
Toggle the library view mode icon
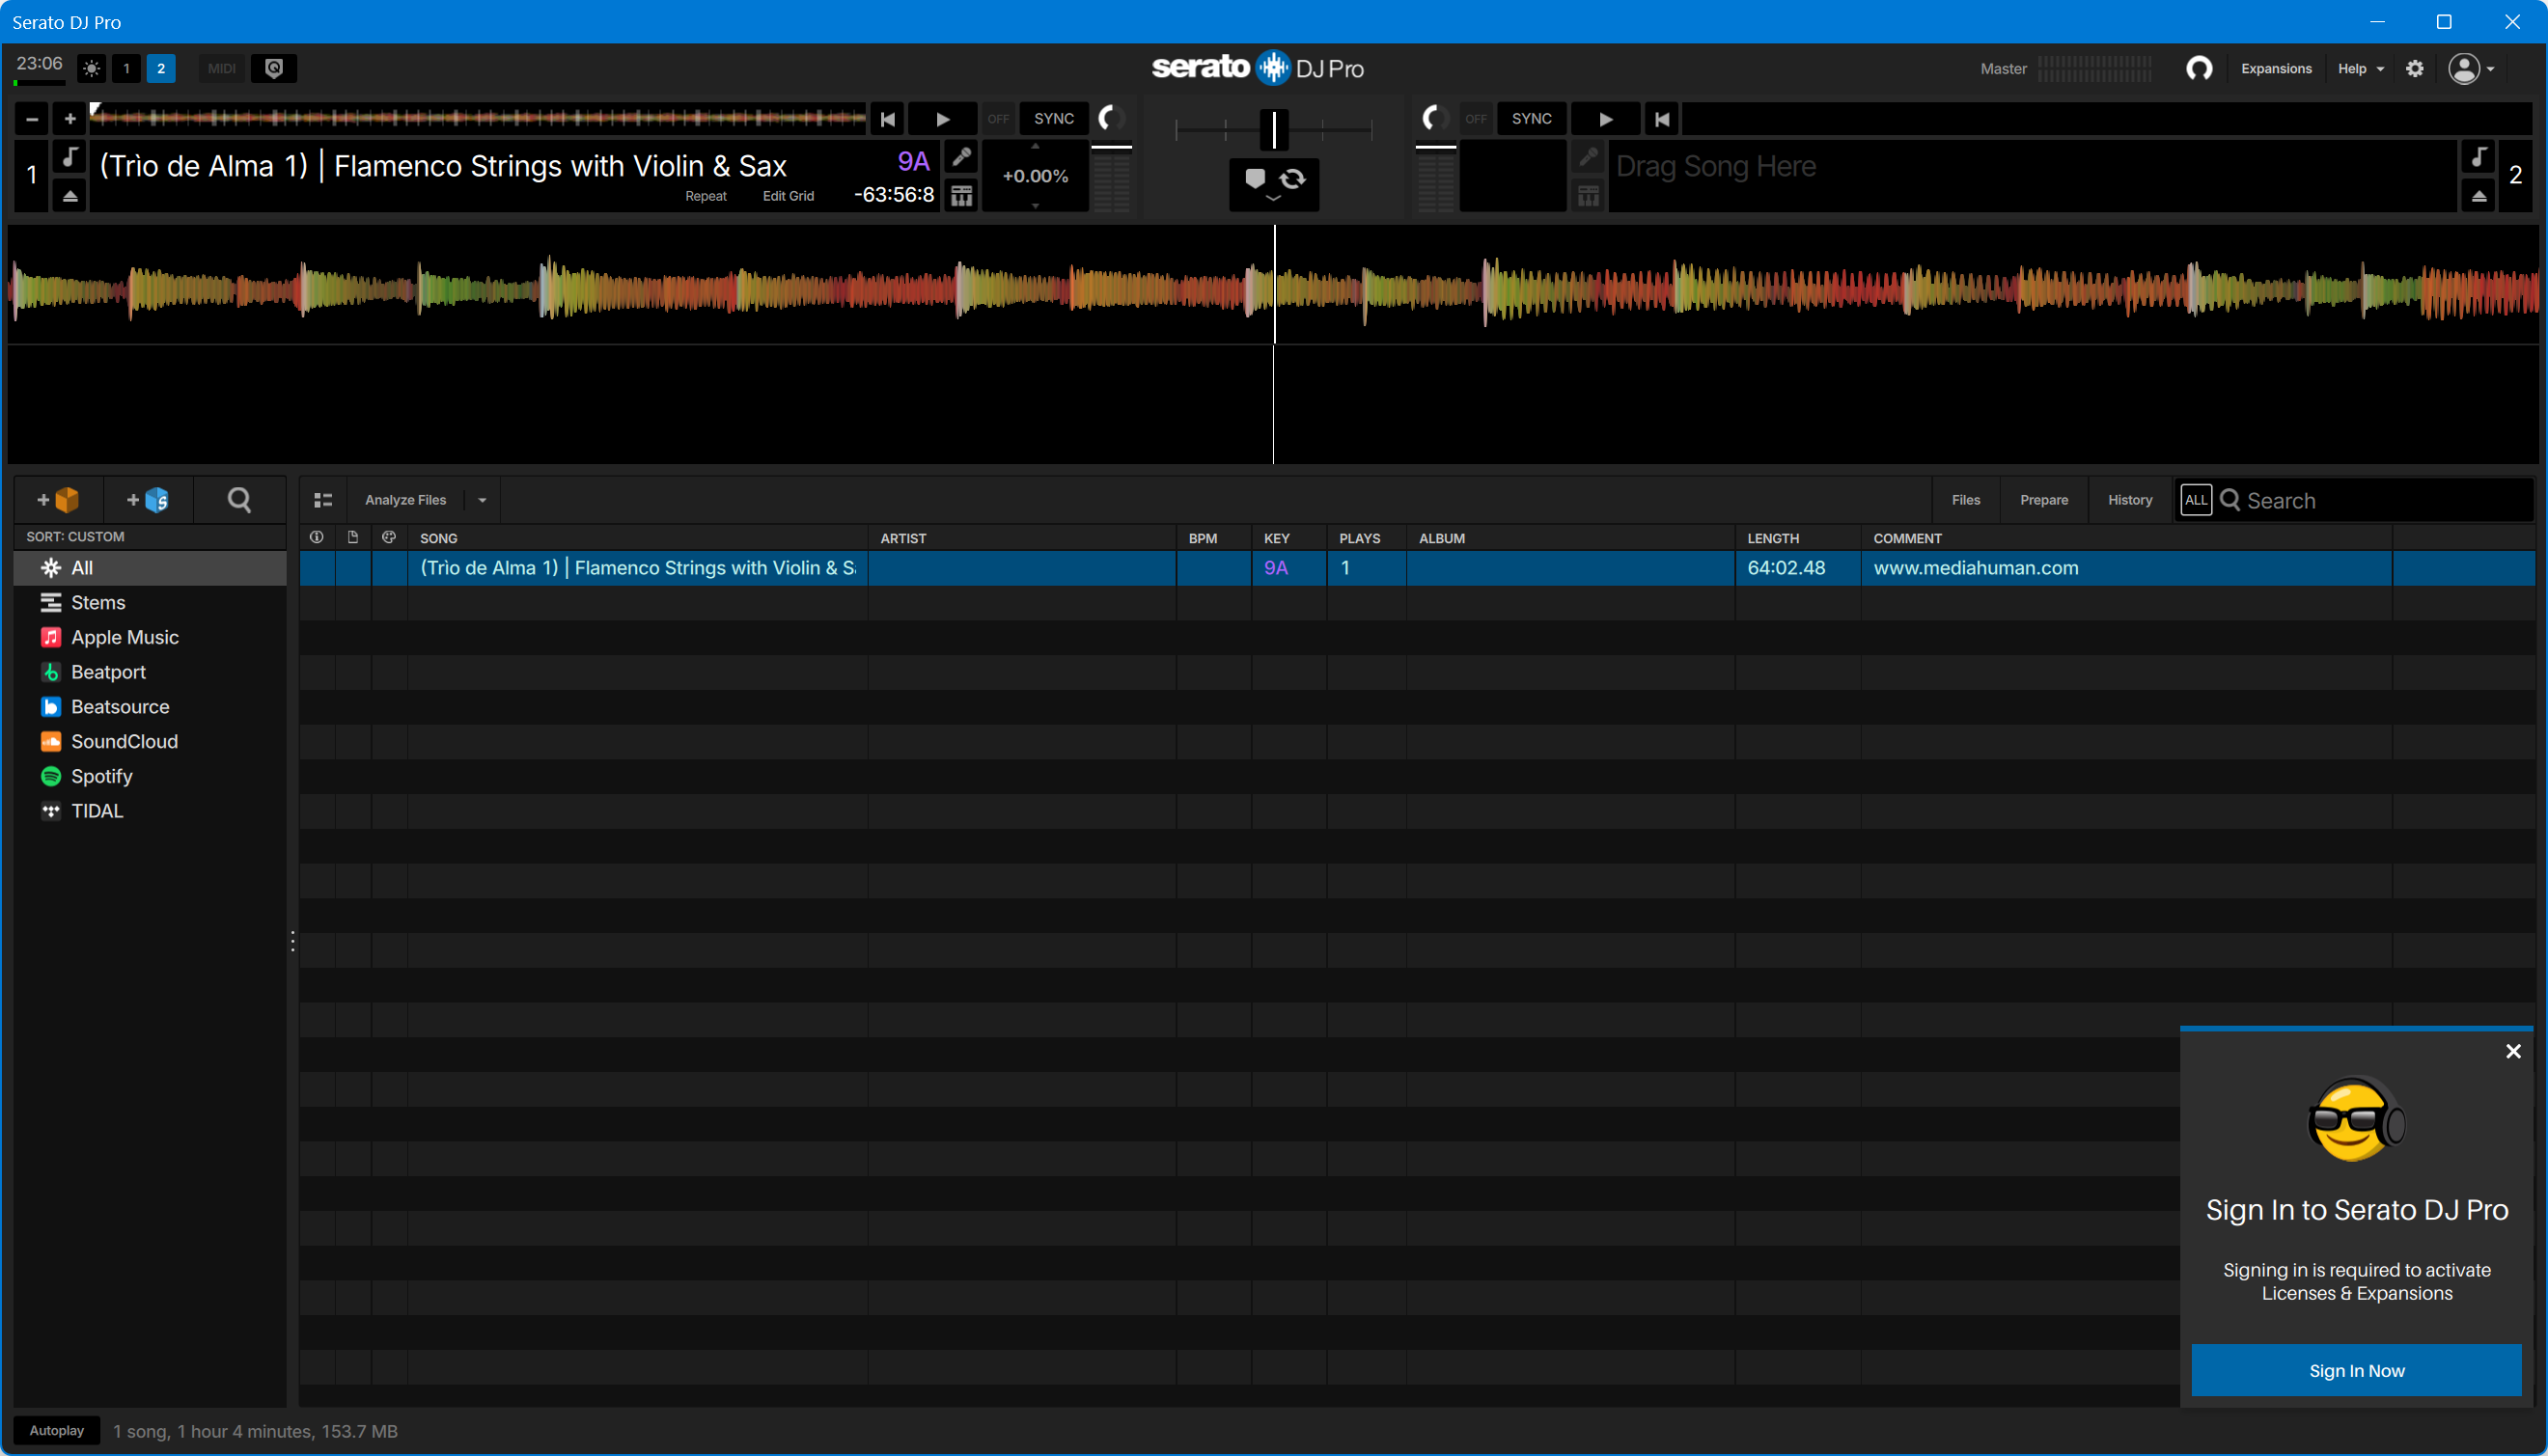pyautogui.click(x=323, y=500)
